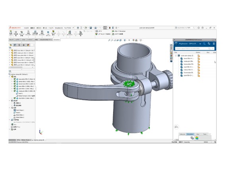
Task: Click the round dashboard icon in 3DEXPERIENCE panel
Action: [x=176, y=127]
